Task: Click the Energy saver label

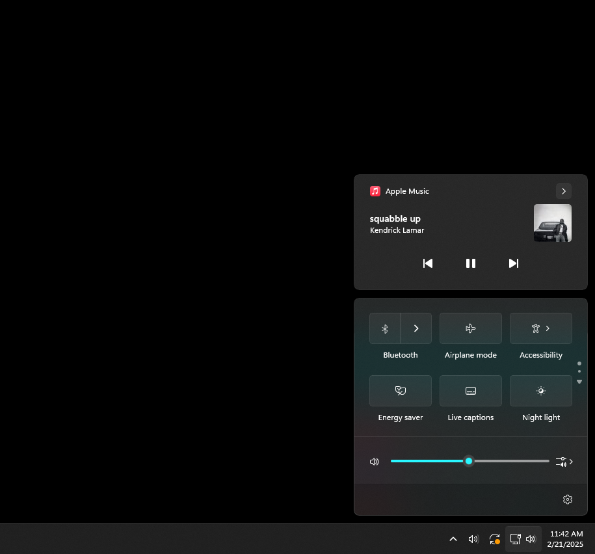Action: tap(401, 417)
